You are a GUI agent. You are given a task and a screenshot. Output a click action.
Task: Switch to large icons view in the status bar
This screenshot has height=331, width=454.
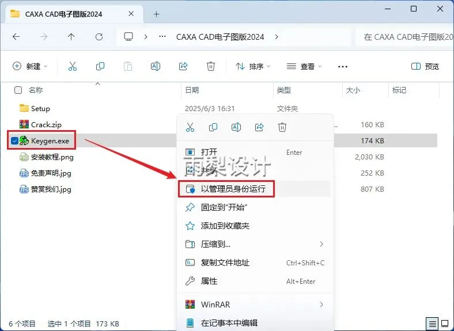445,324
